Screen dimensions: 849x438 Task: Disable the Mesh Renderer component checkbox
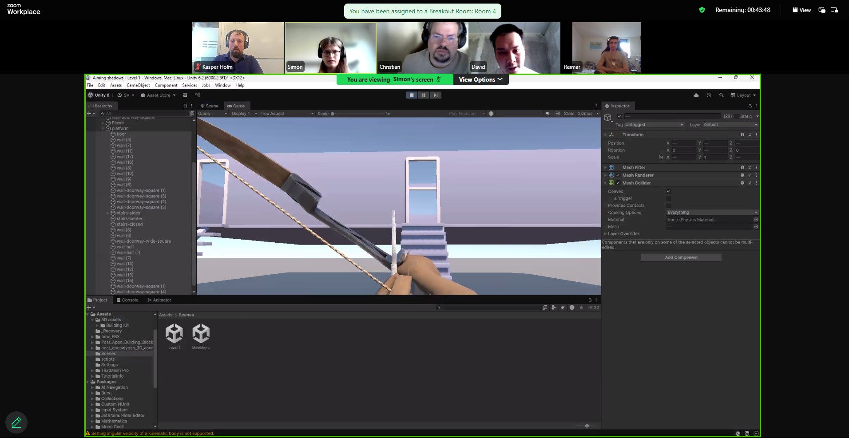pos(618,175)
